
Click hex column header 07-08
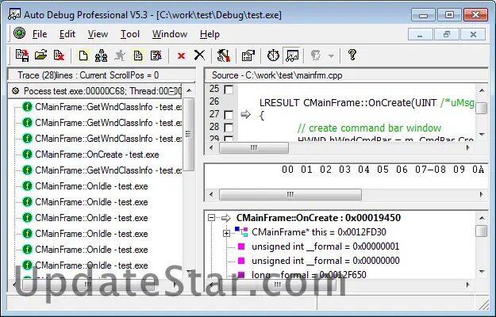tap(430, 170)
